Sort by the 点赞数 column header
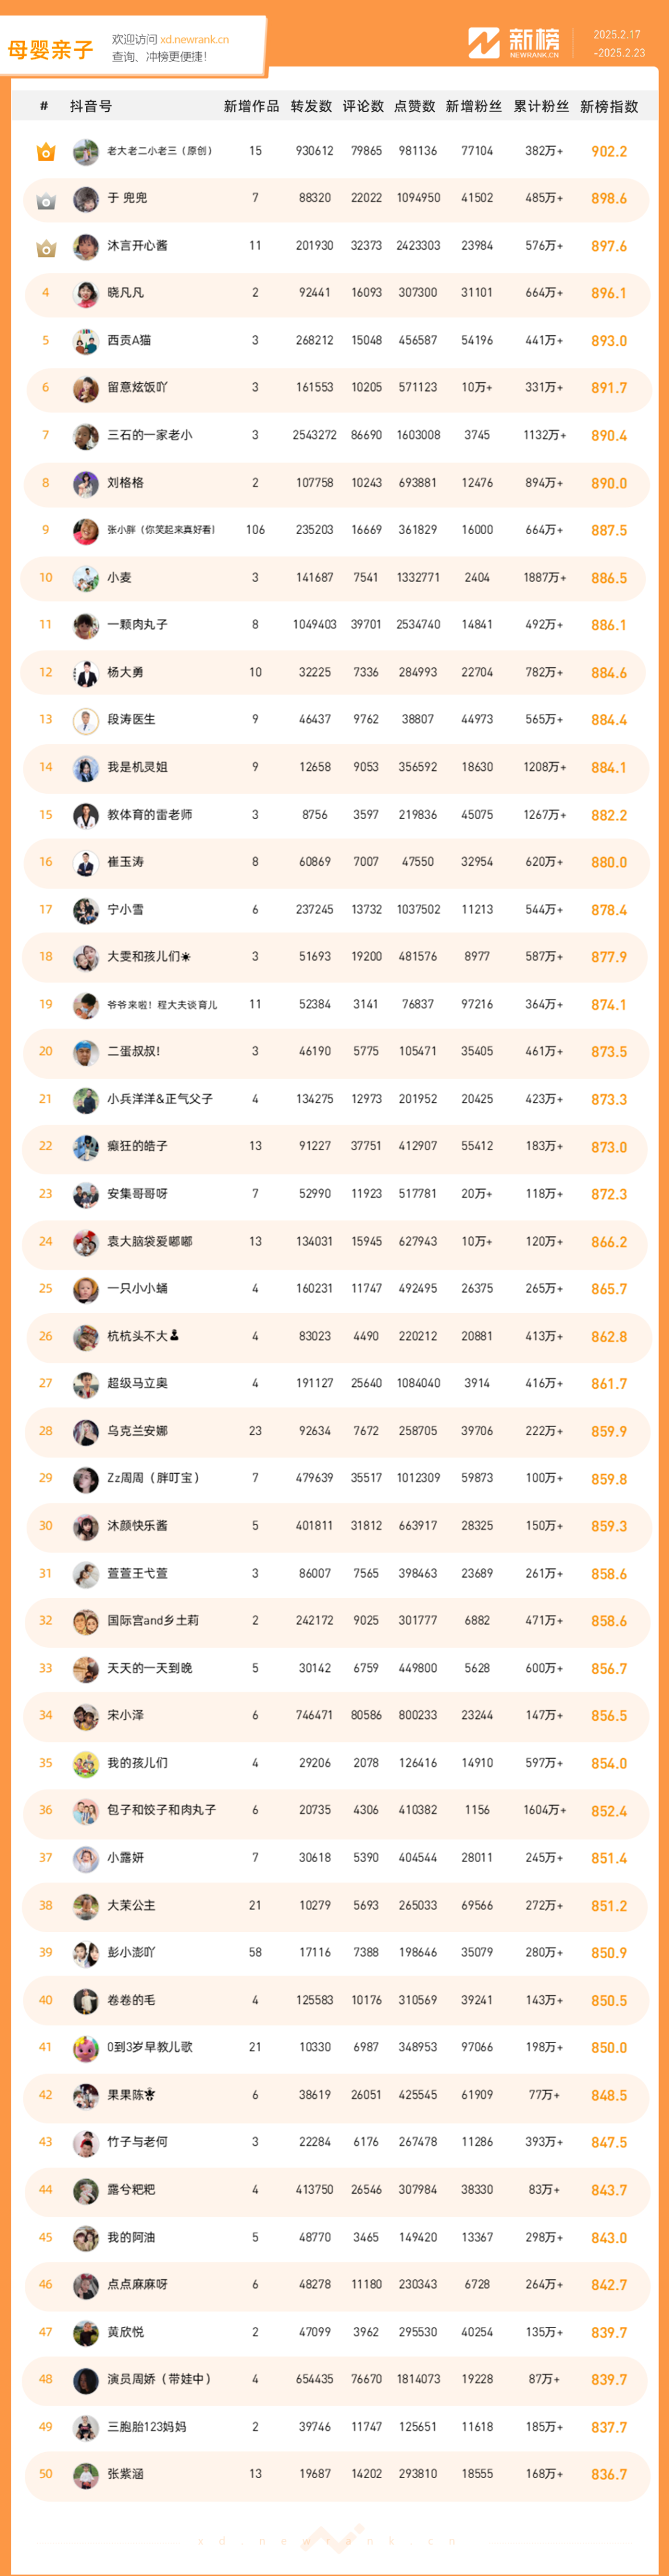Screen dimensions: 669x2576 [414, 107]
